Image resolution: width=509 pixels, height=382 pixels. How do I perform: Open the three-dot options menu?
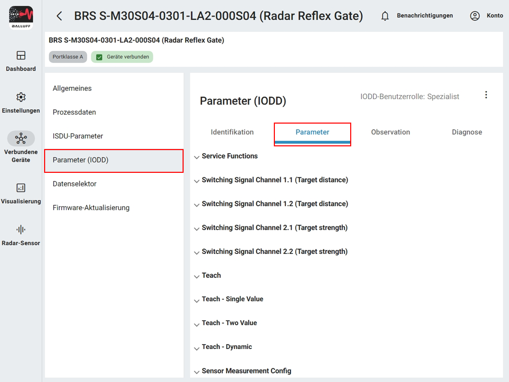click(x=486, y=95)
